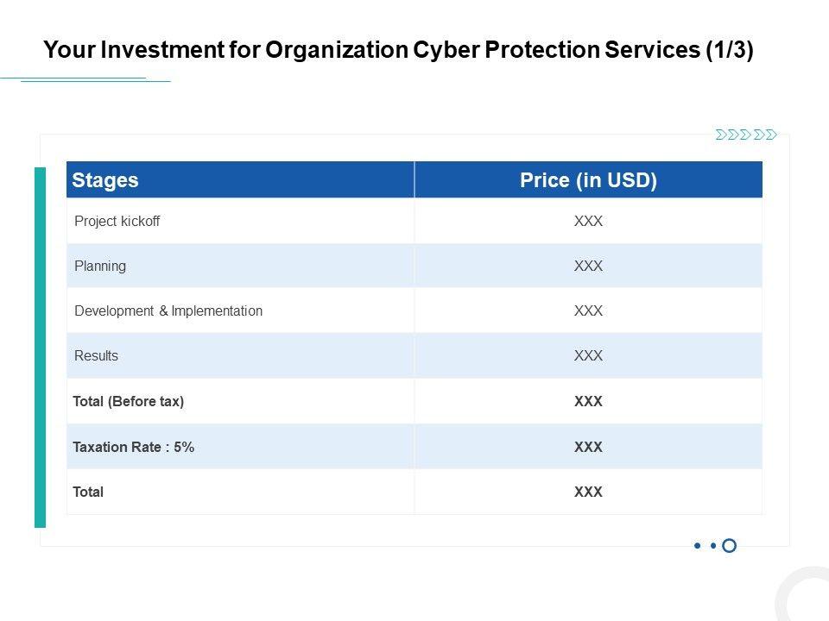Select Development & Implementation cell
The image size is (829, 621).
(x=168, y=310)
